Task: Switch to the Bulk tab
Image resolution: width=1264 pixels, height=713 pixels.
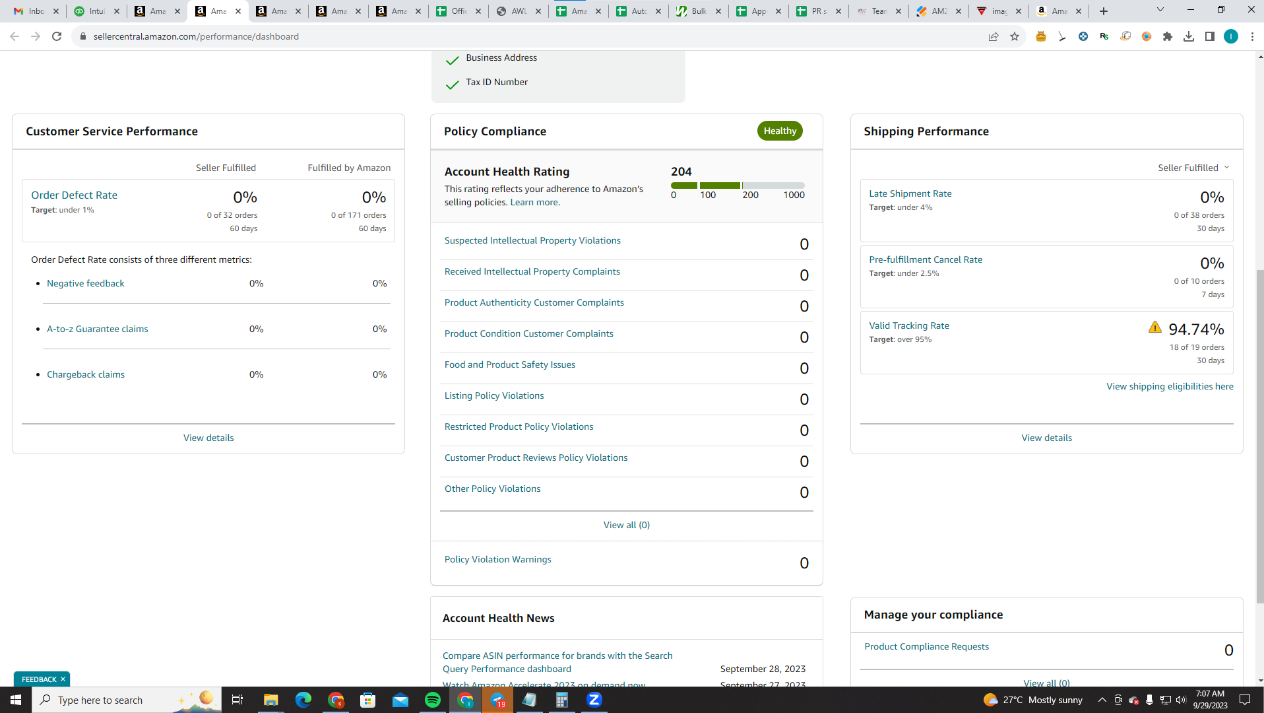Action: [x=699, y=11]
